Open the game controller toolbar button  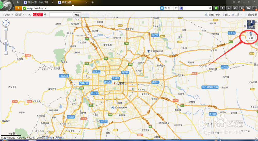click(x=235, y=8)
